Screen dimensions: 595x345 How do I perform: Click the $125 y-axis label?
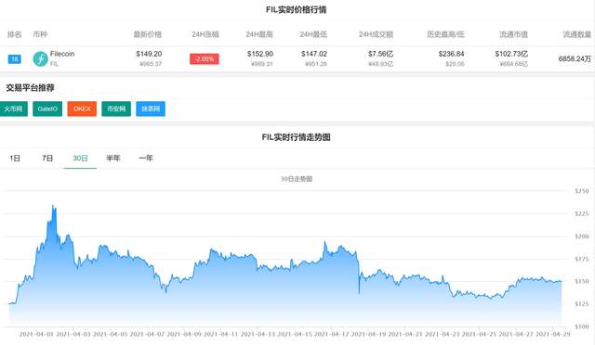tap(582, 303)
